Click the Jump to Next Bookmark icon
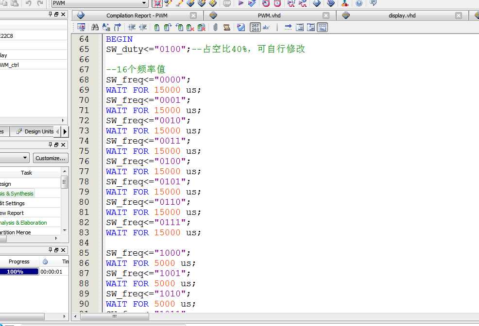 168,28
